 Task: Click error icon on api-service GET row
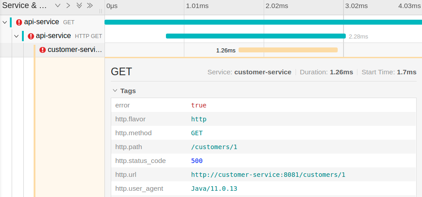19,22
